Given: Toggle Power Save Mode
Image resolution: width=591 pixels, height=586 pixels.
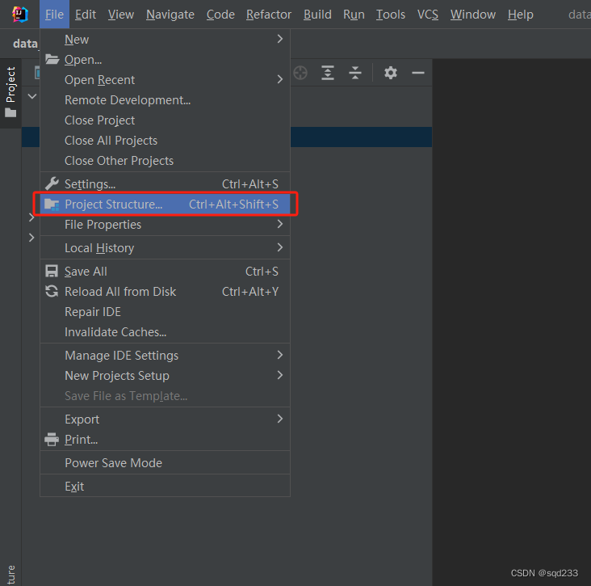Looking at the screenshot, I should pyautogui.click(x=165, y=463).
